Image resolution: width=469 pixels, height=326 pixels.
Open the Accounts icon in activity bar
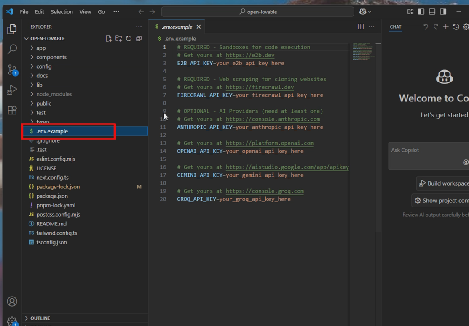click(x=11, y=301)
